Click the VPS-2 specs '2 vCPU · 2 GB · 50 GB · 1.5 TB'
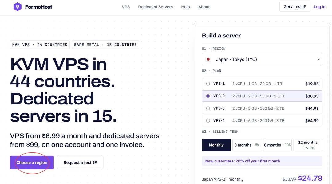Viewport: 332px width, 184px height. (x=259, y=96)
